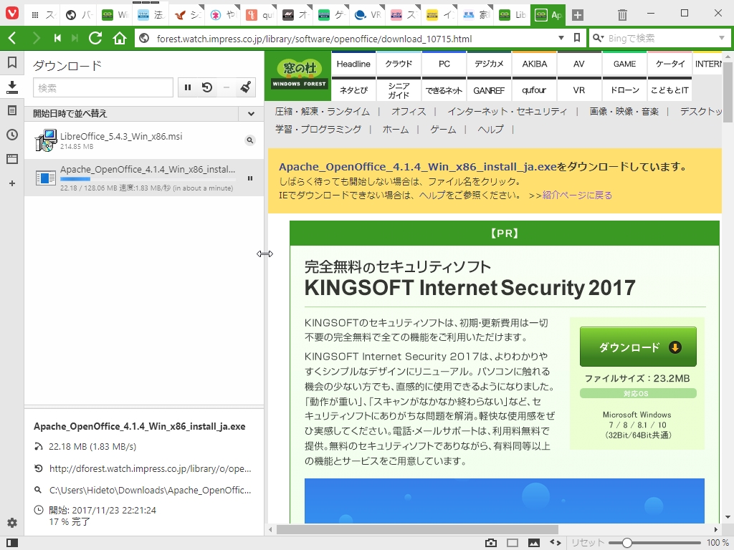Click the downloads 検索 search field
The width and height of the screenshot is (734, 550).
tap(103, 87)
